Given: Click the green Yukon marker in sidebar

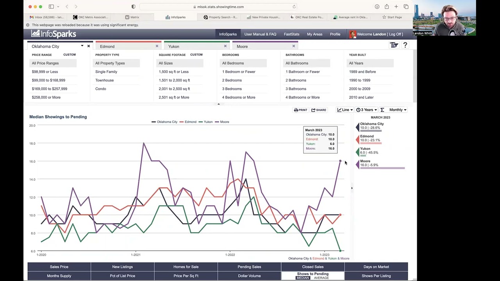Looking at the screenshot, I should tap(357, 152).
